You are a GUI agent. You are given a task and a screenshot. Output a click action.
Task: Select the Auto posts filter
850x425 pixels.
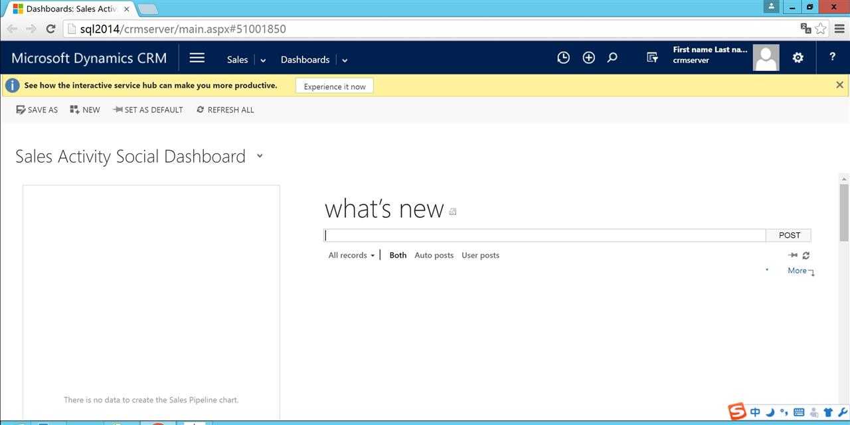click(434, 255)
